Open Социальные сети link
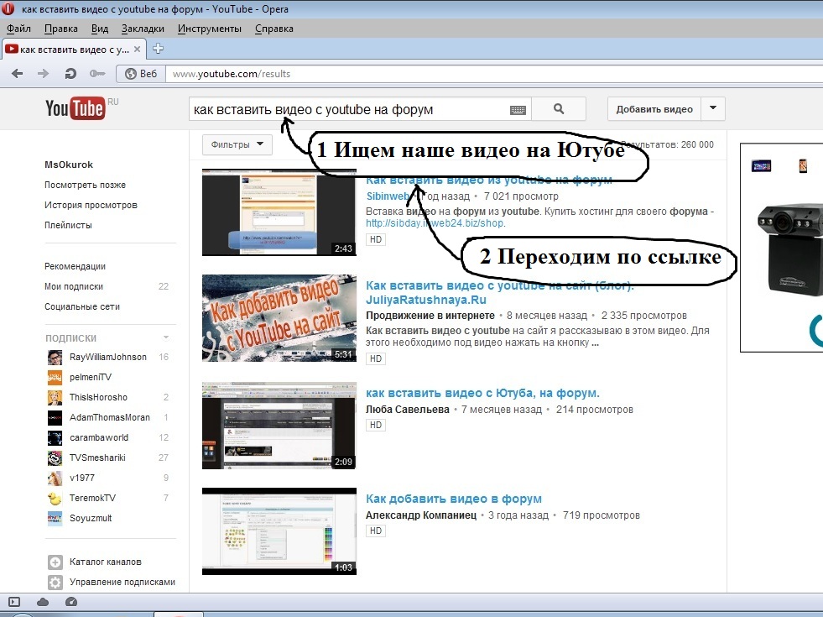 pyautogui.click(x=82, y=306)
